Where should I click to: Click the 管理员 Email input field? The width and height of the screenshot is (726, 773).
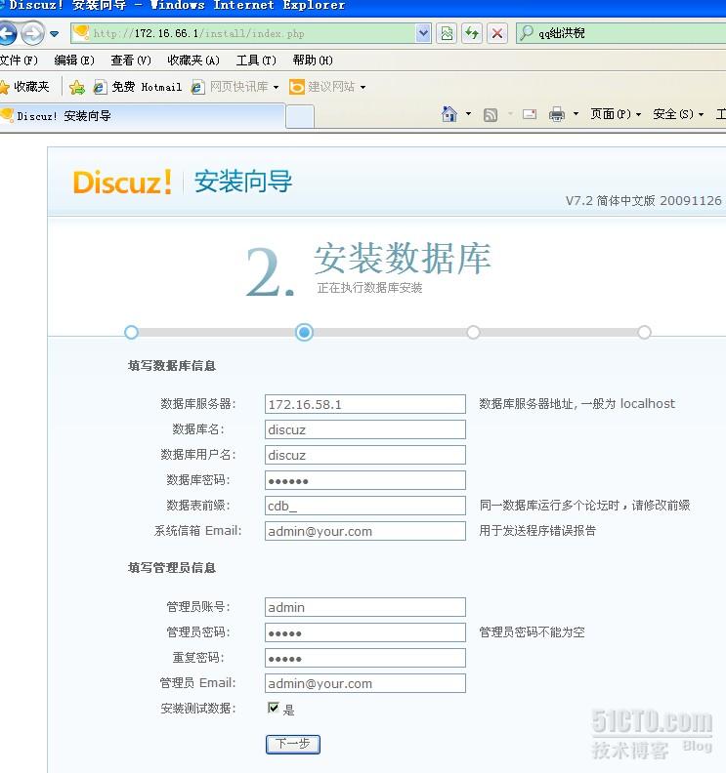tap(365, 683)
